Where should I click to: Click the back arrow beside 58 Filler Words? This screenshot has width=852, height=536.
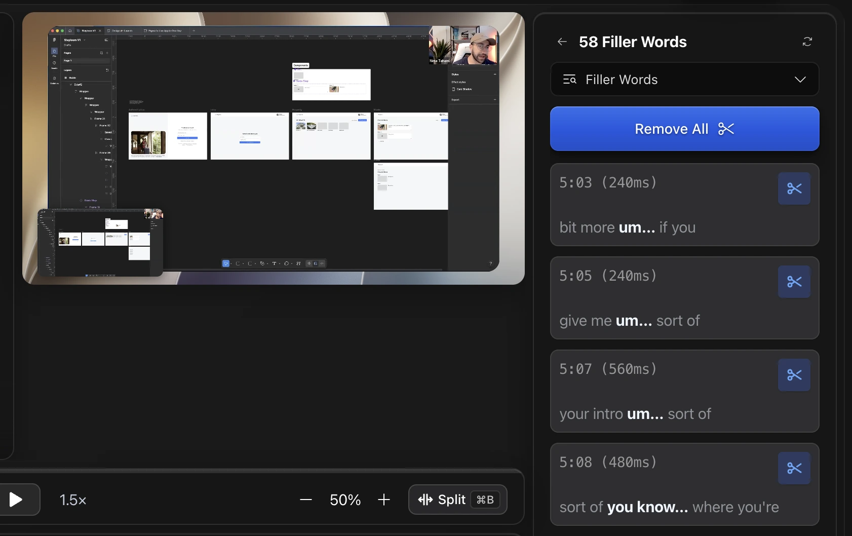[562, 42]
